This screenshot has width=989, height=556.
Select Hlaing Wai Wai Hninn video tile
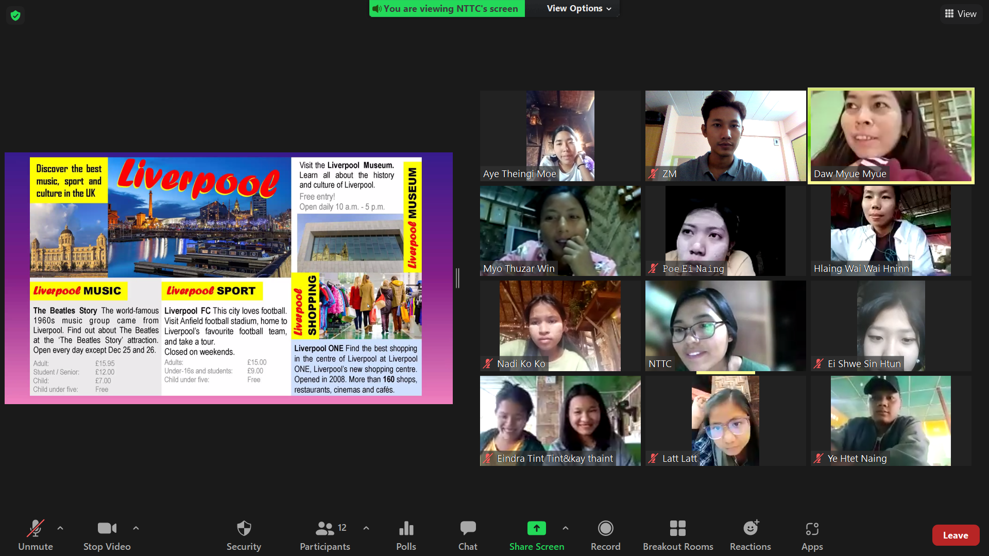coord(891,231)
